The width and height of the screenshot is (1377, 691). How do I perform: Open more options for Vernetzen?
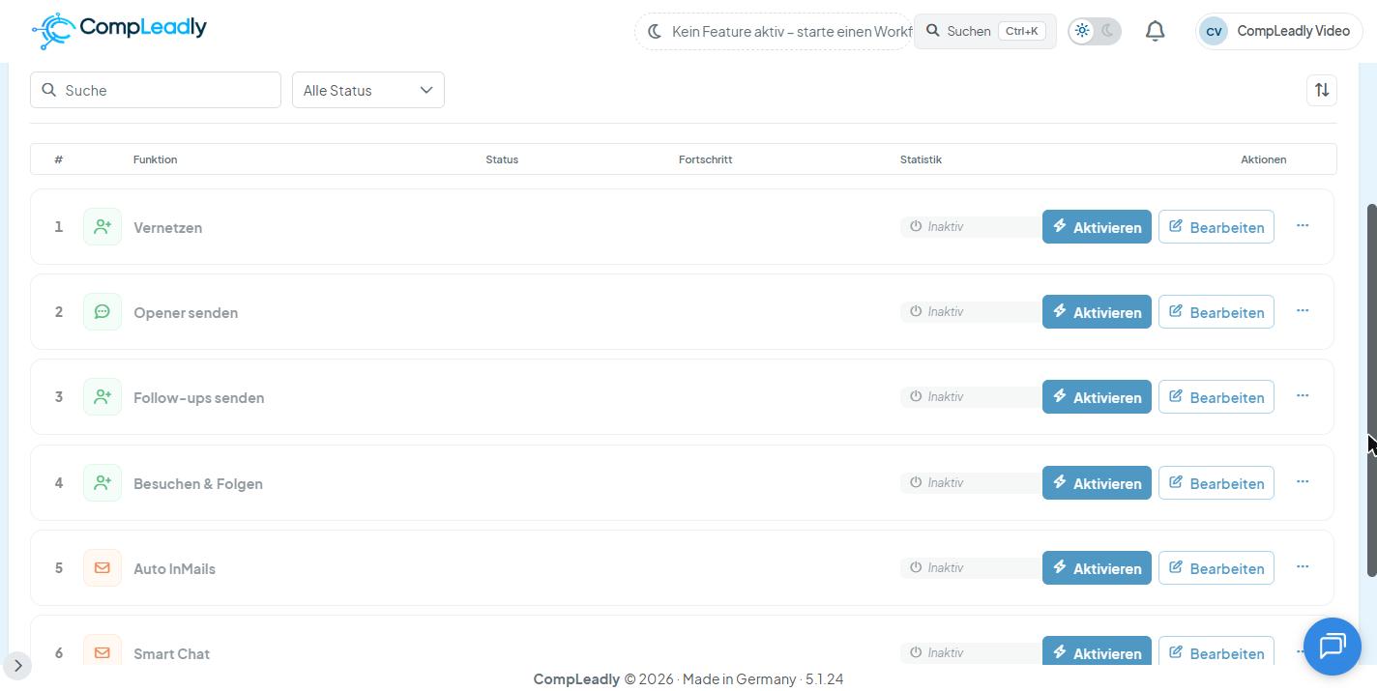click(1303, 225)
